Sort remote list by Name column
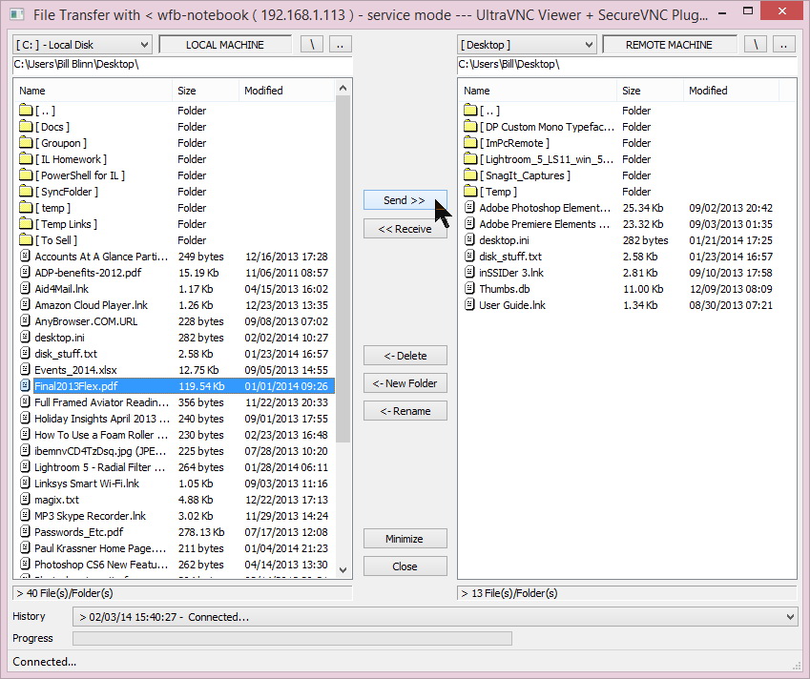Image resolution: width=810 pixels, height=679 pixels. 537,91
